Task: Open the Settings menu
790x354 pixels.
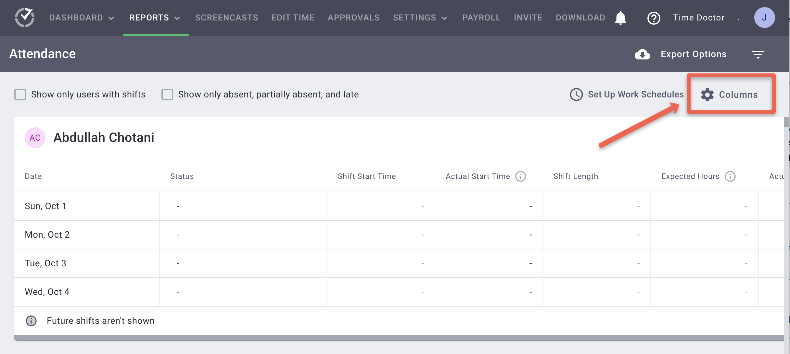Action: (414, 18)
